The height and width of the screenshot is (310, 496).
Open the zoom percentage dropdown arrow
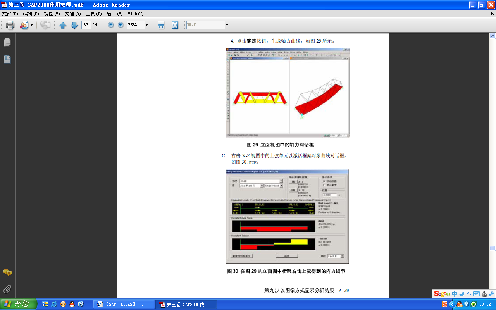click(x=146, y=25)
